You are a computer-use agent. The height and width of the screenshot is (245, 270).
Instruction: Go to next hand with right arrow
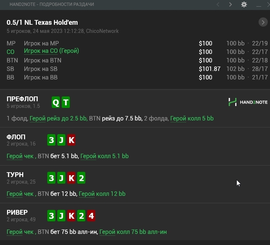coord(230,5)
